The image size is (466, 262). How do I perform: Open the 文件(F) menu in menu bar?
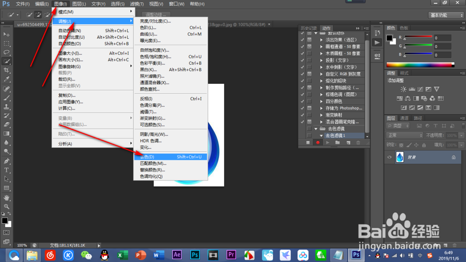point(22,4)
